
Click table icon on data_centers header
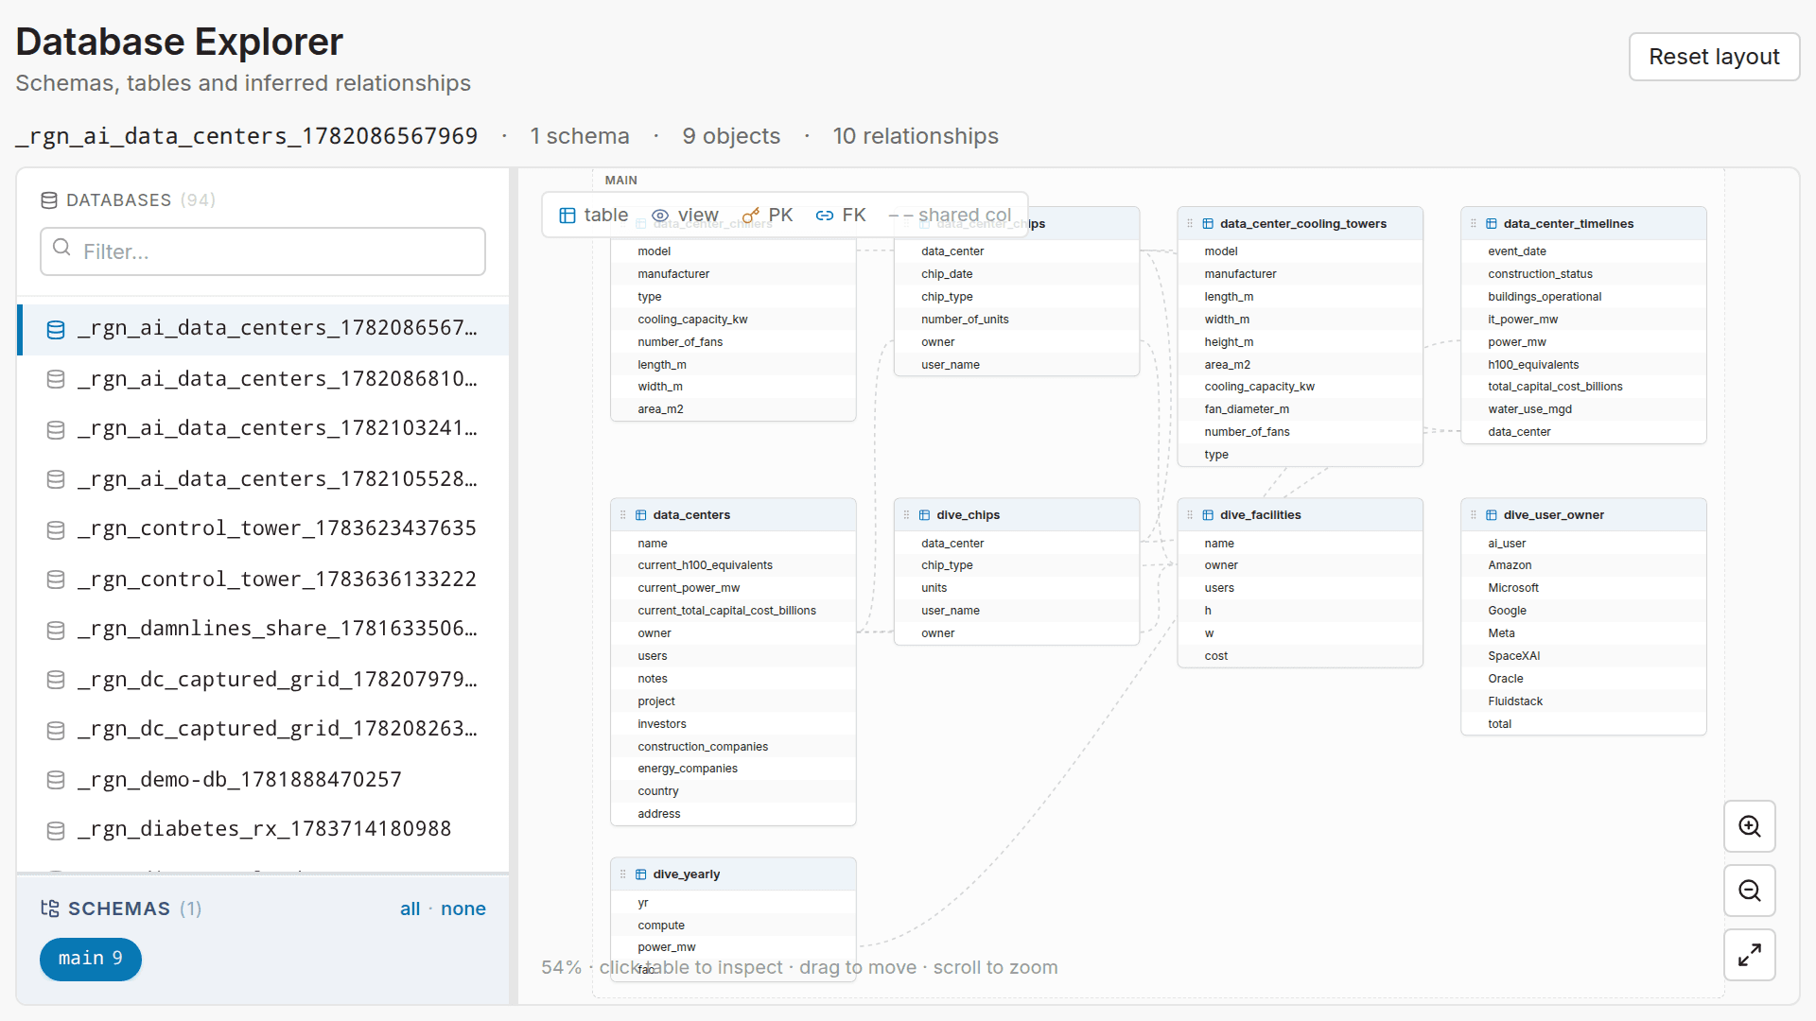pyautogui.click(x=641, y=515)
